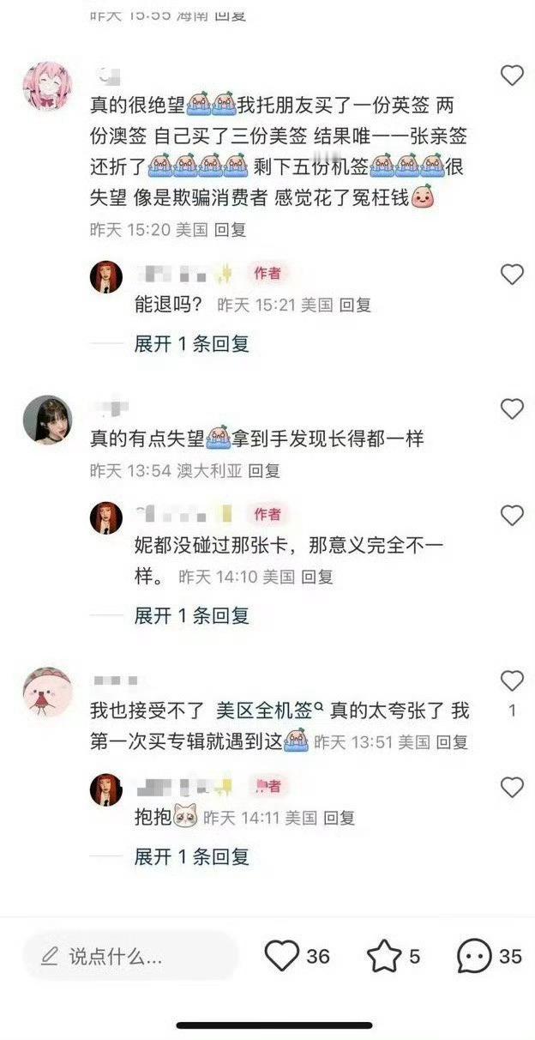Image resolution: width=535 pixels, height=1040 pixels.
Task: Favorite the post via star icon
Action: click(x=383, y=956)
